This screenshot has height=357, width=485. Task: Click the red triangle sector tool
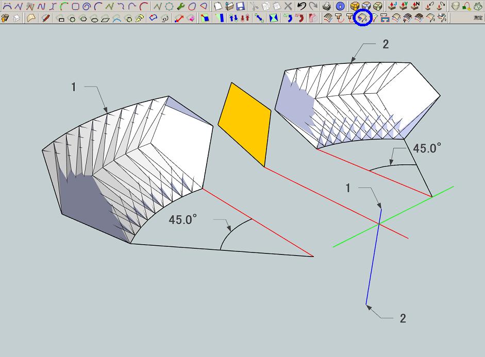(203, 6)
